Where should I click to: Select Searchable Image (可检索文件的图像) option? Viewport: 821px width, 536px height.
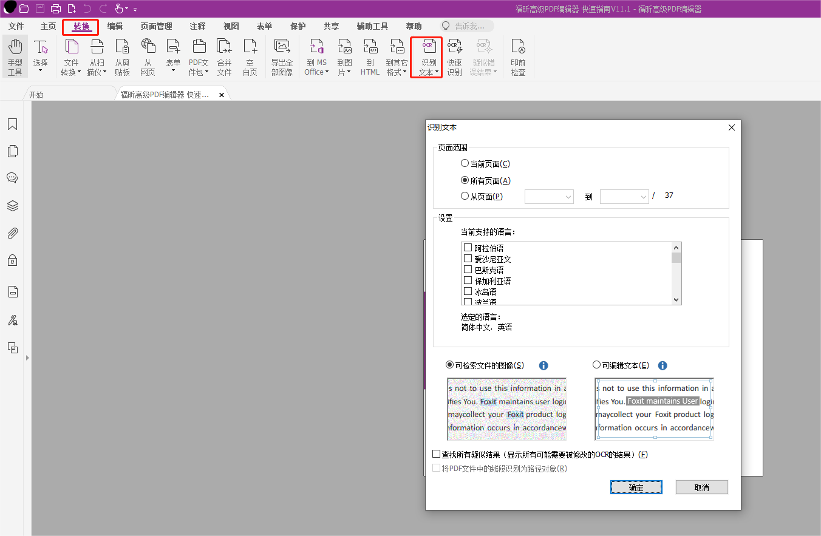tap(449, 365)
